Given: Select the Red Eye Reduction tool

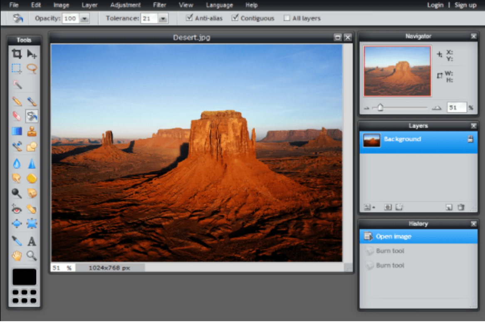Looking at the screenshot, I should pyautogui.click(x=17, y=209).
